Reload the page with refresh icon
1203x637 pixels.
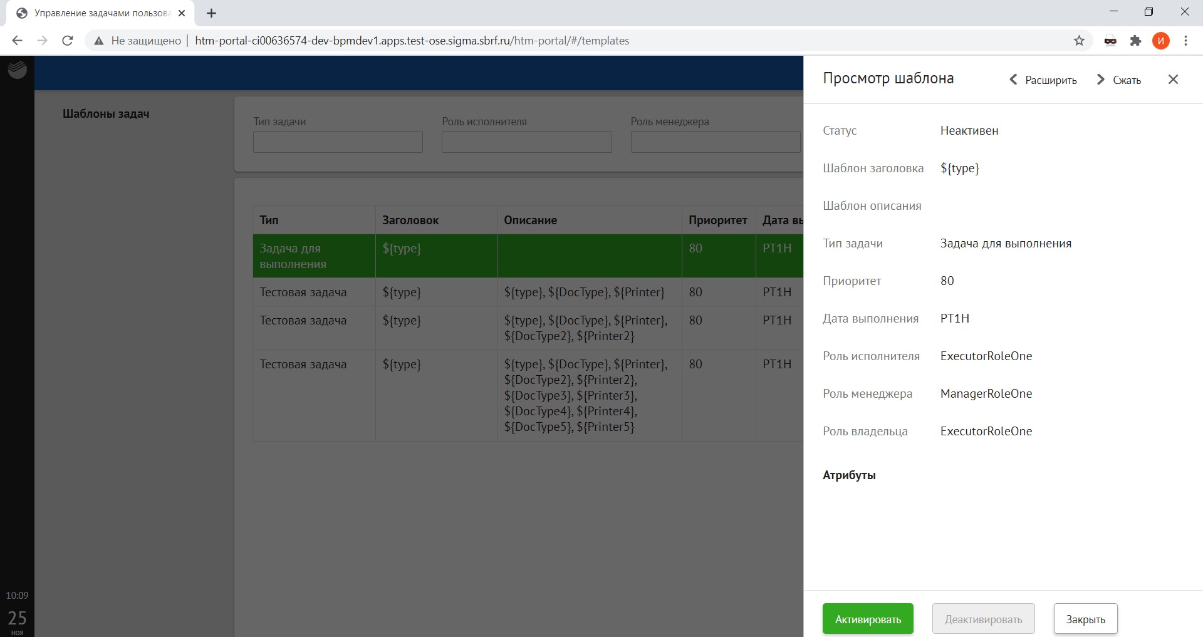[x=68, y=41]
